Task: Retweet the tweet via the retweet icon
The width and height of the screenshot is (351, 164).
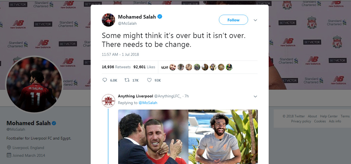Action: click(127, 80)
